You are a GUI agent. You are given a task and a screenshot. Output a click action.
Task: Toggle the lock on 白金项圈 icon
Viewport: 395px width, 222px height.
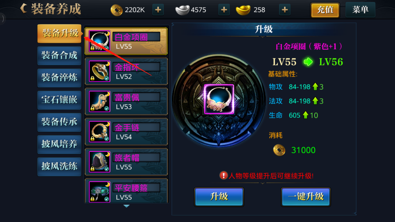point(92,48)
